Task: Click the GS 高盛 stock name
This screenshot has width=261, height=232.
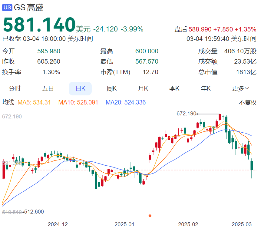Action: 29,8
